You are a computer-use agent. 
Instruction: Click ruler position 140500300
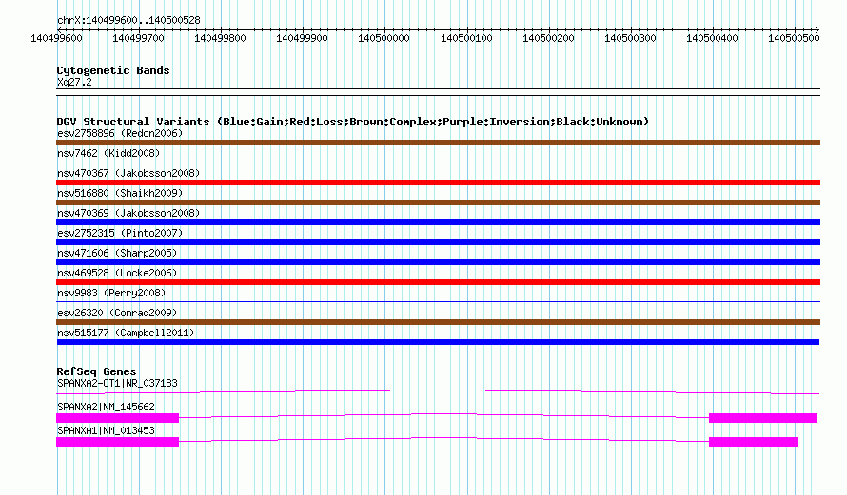point(630,38)
